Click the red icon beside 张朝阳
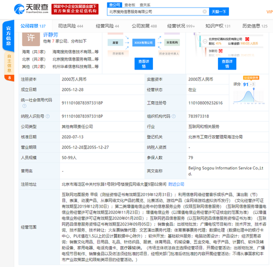Image resolution: width=273 pixels, height=267 pixels. click(x=220, y=51)
